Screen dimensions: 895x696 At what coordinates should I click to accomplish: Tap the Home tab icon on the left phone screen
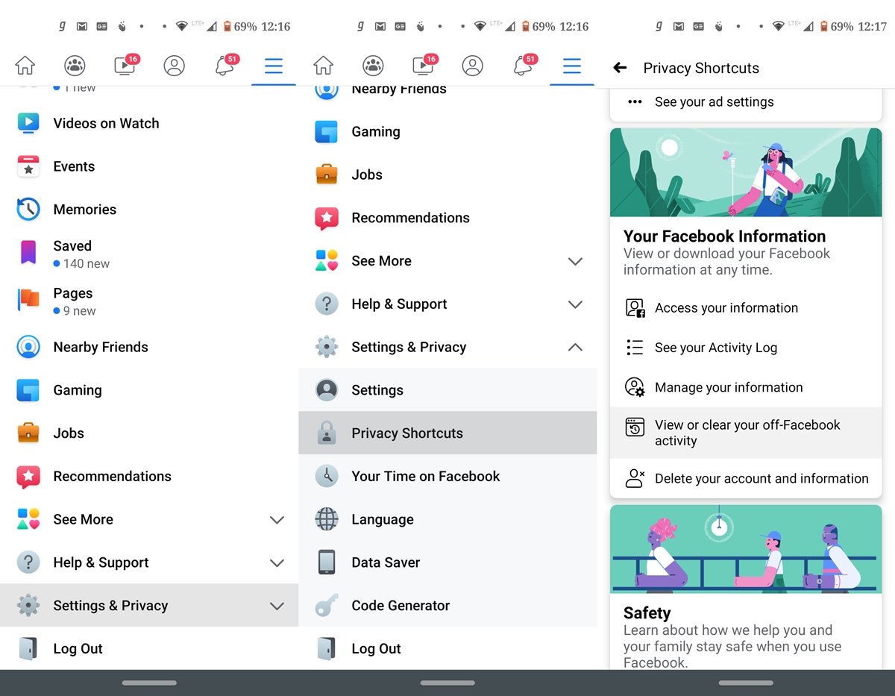(25, 66)
